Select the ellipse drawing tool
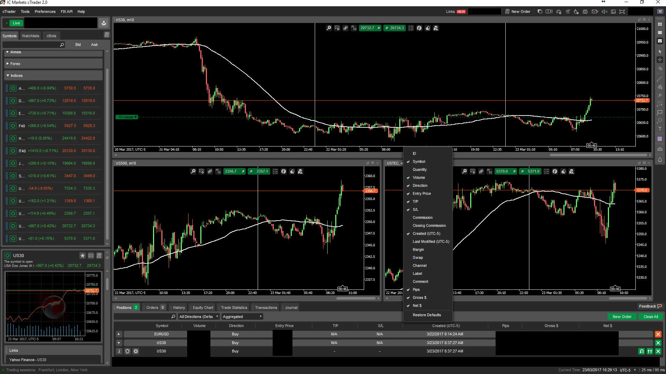This screenshot has width=666, height=374. pyautogui.click(x=660, y=120)
